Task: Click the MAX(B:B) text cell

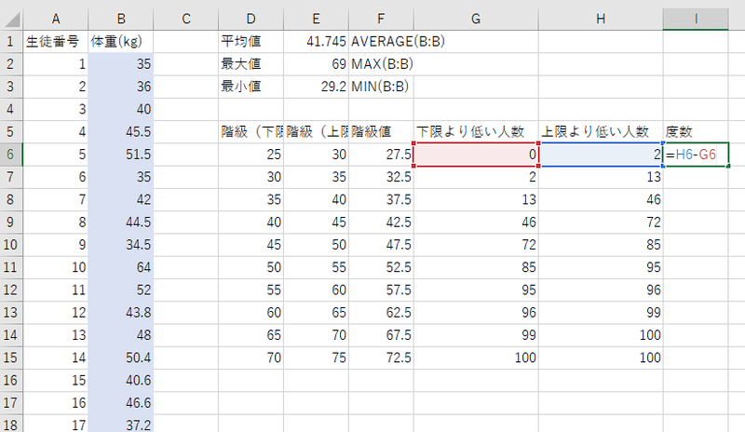Action: click(381, 64)
